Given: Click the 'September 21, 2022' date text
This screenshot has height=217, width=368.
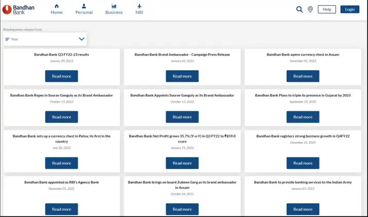Looking at the screenshot, I should click(303, 102).
